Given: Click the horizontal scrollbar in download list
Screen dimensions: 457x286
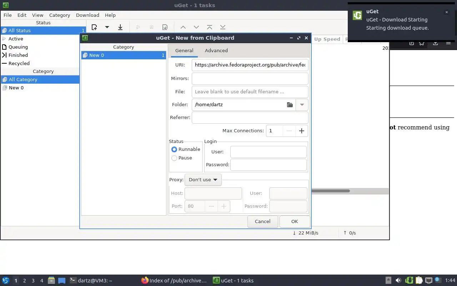Looking at the screenshot, I should pos(330,191).
